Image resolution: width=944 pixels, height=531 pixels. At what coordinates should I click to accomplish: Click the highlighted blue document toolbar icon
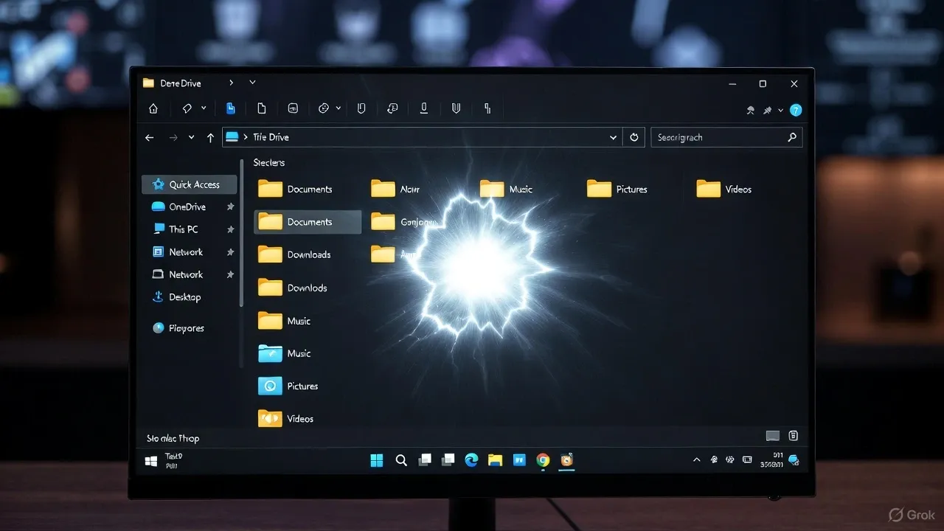pyautogui.click(x=230, y=108)
